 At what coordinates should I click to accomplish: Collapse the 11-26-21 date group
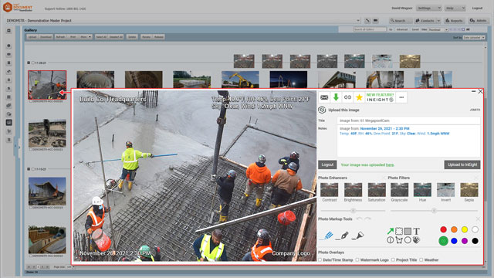coord(29,63)
